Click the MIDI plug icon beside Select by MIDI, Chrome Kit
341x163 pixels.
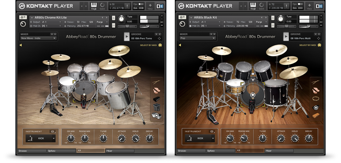click(160, 45)
